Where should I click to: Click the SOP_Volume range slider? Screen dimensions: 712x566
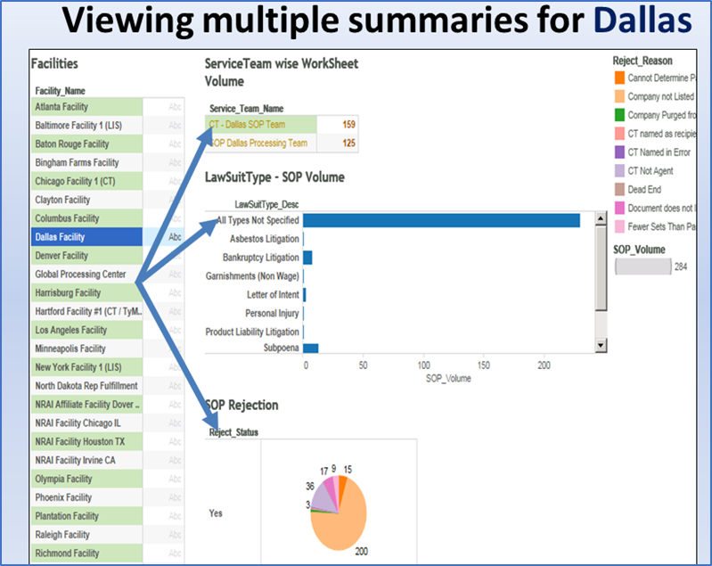pyautogui.click(x=642, y=267)
